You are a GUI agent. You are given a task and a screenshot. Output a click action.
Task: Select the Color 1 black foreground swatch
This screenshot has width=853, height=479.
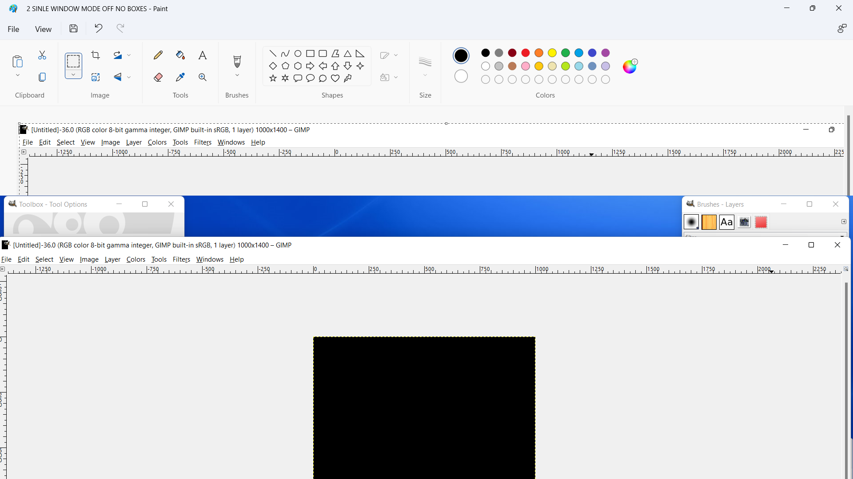pyautogui.click(x=461, y=55)
